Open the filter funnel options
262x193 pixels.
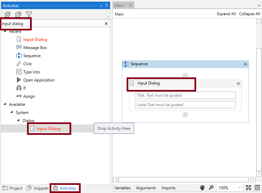(29, 15)
